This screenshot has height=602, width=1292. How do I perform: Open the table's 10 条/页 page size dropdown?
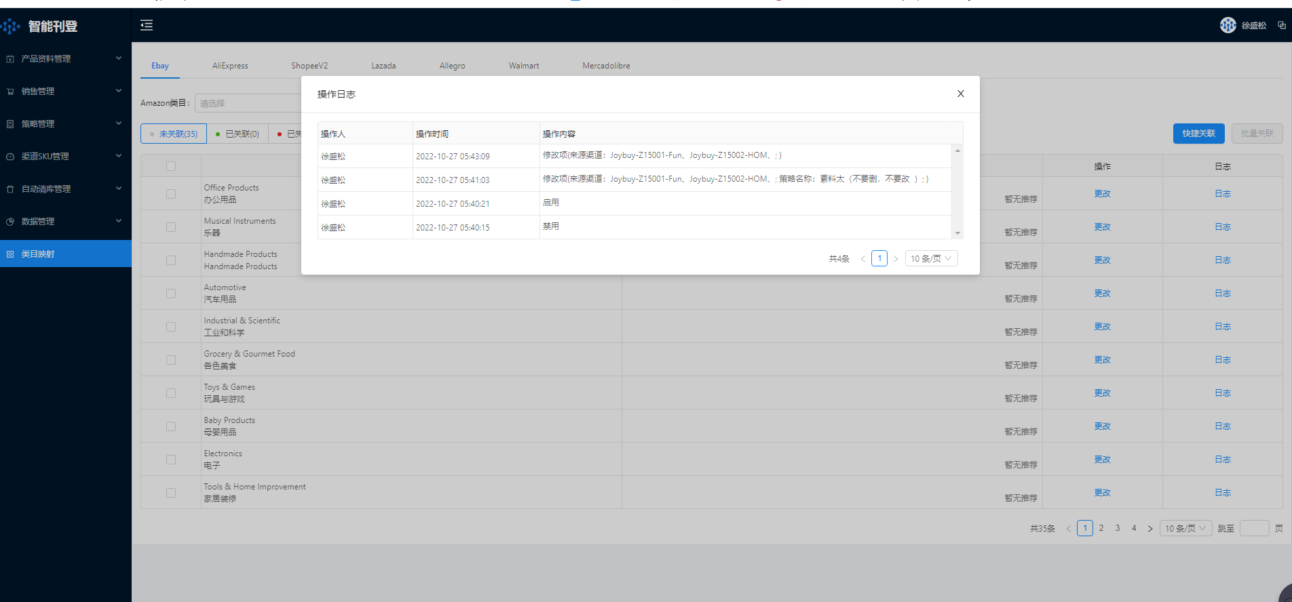(1185, 529)
